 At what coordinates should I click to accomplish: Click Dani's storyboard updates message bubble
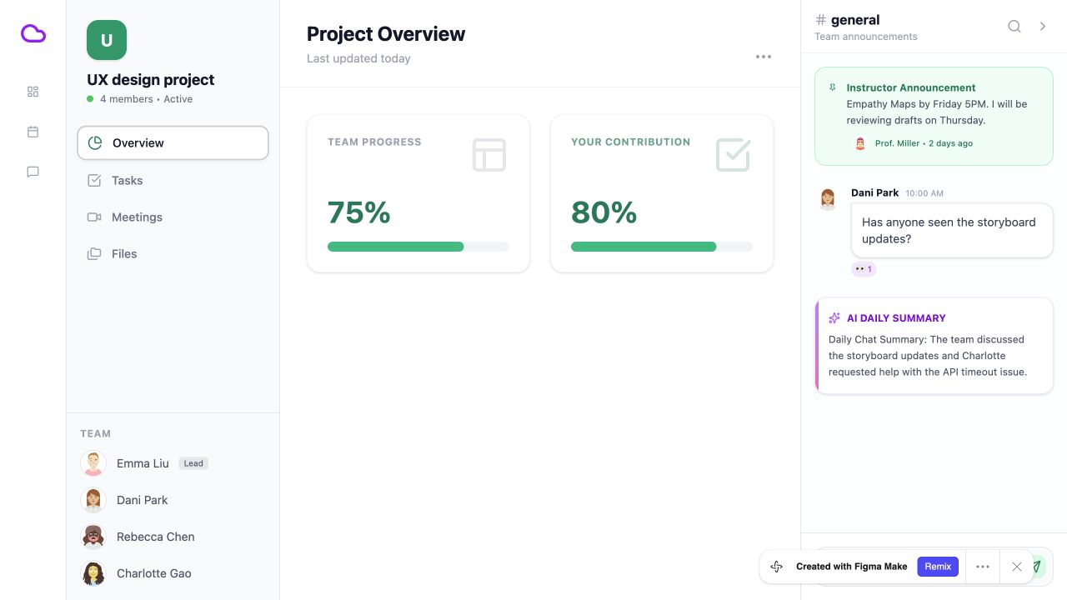952,231
